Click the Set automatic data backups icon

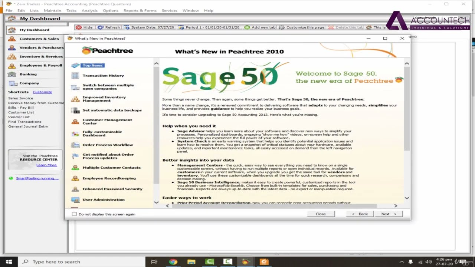coord(75,111)
